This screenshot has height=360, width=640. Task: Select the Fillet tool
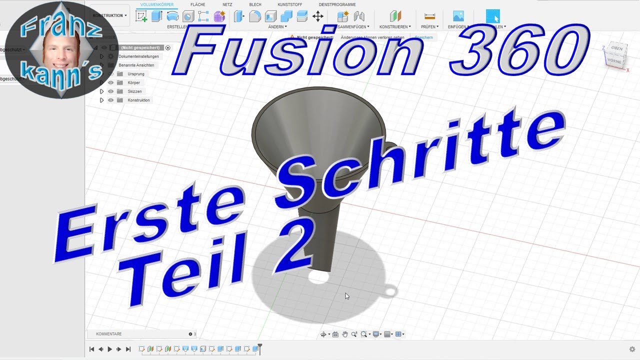coord(255,16)
